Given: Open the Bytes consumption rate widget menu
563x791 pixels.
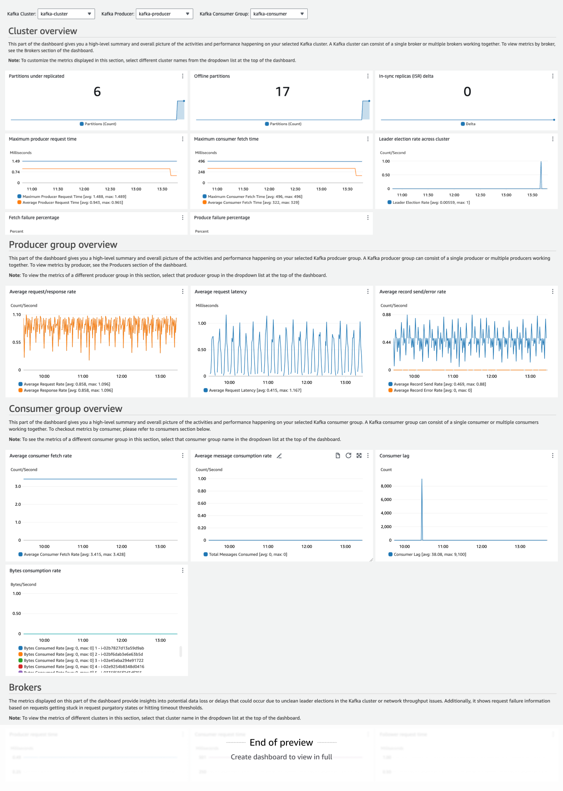Looking at the screenshot, I should [x=183, y=571].
